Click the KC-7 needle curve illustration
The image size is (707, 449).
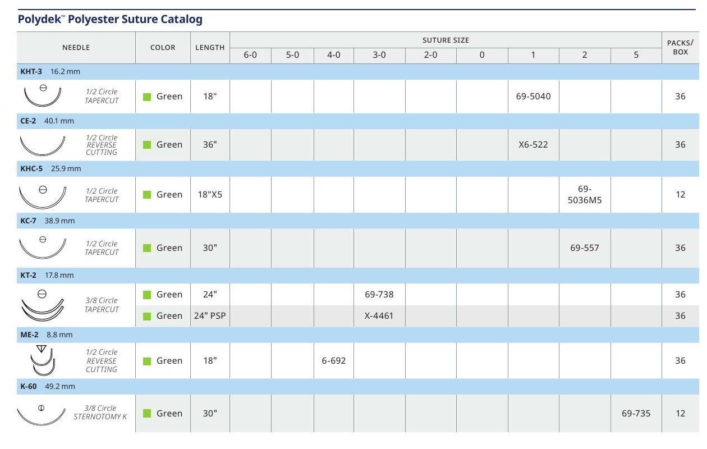[x=43, y=248]
